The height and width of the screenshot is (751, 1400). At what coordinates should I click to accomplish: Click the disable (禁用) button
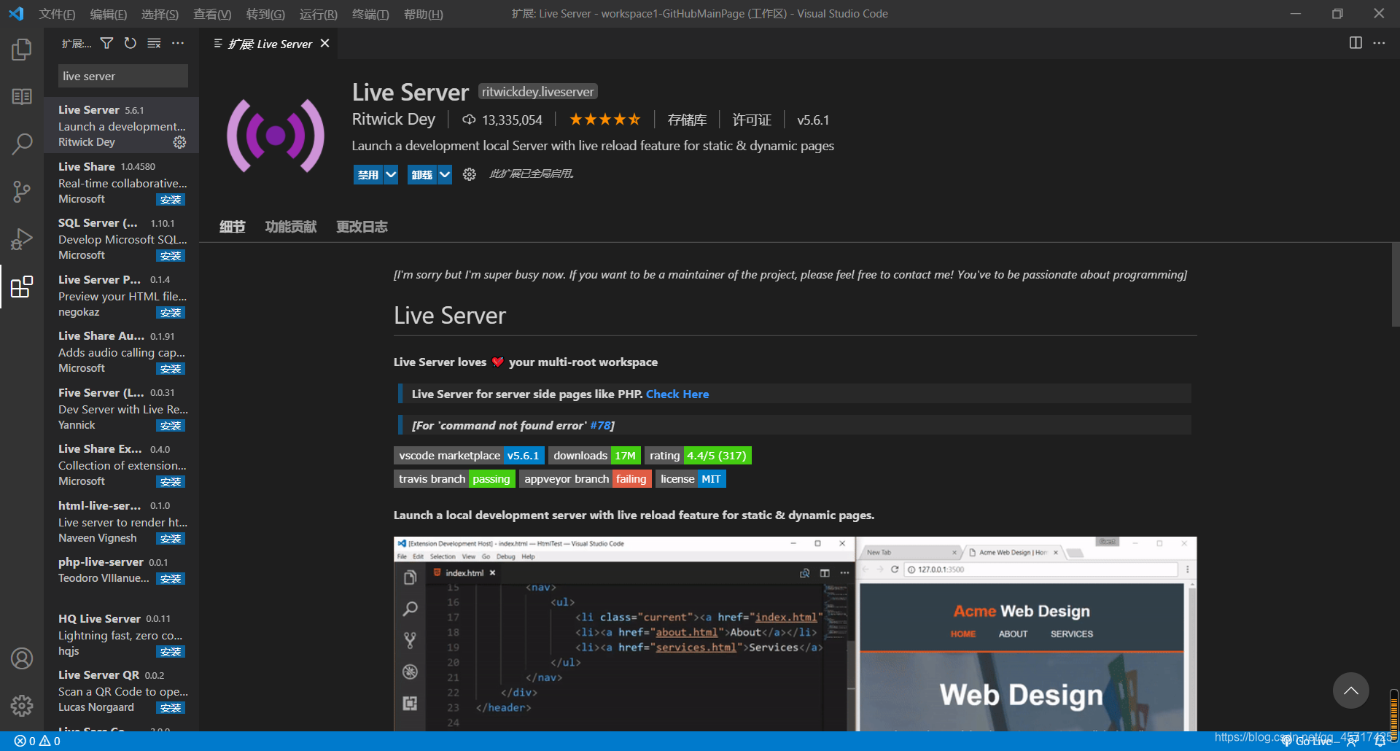click(368, 174)
